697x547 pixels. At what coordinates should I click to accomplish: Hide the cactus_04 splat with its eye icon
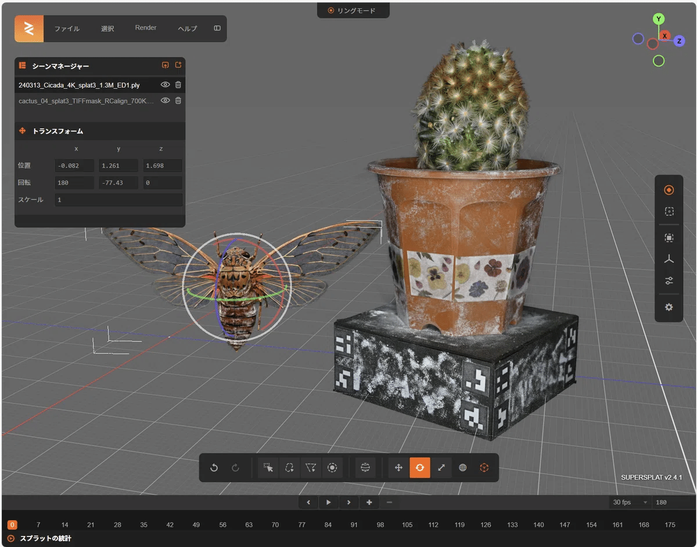pos(165,100)
